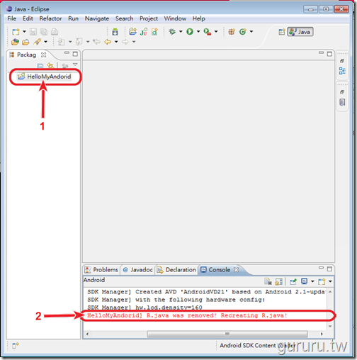Select the Java perspective button
357x360 pixels.
tap(300, 32)
